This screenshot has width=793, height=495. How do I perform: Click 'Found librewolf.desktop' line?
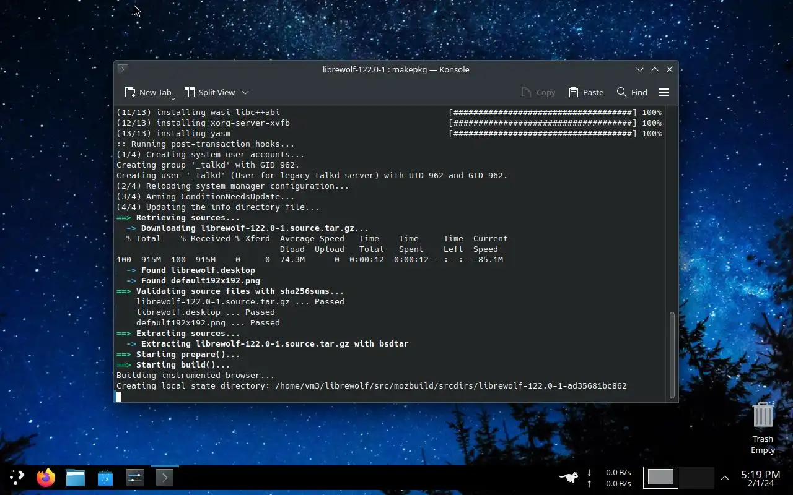click(190, 270)
